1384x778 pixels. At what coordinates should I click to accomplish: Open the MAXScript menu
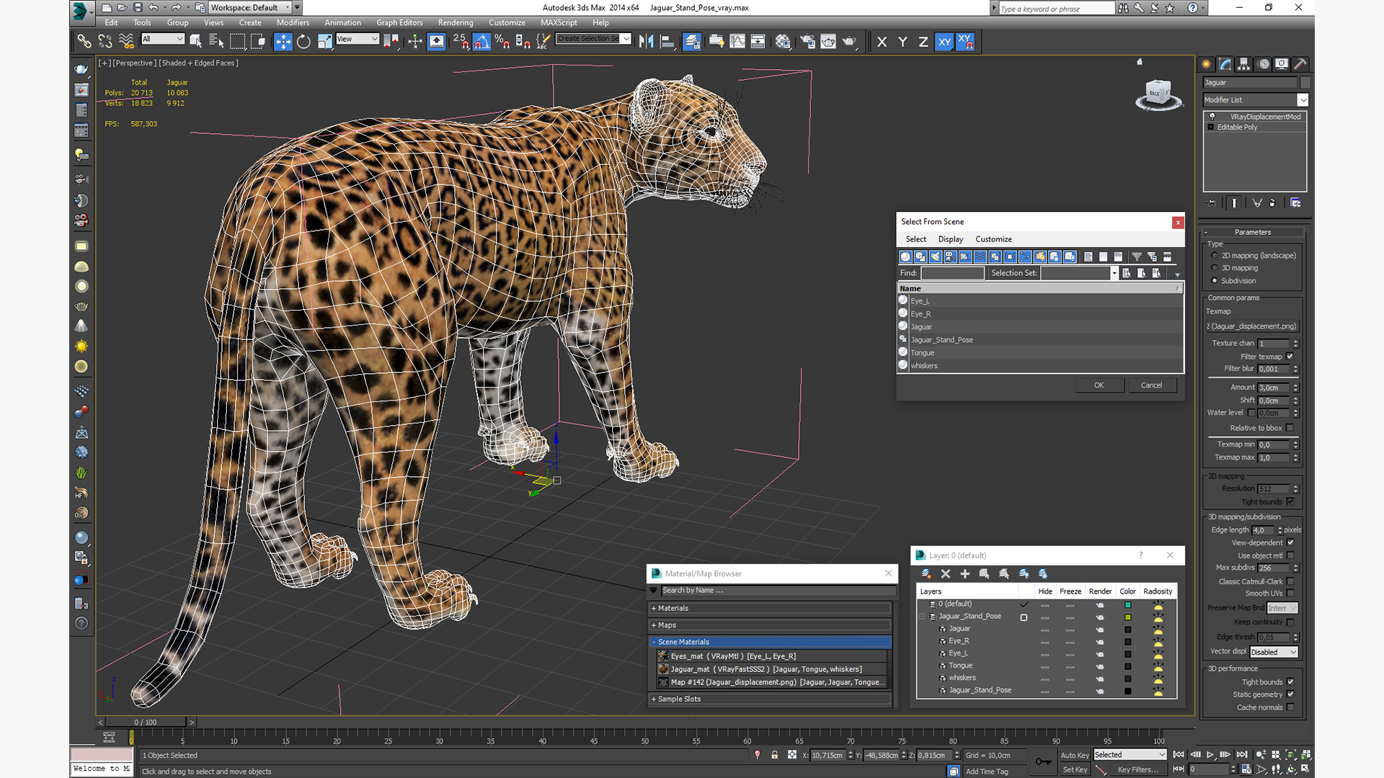coord(559,22)
